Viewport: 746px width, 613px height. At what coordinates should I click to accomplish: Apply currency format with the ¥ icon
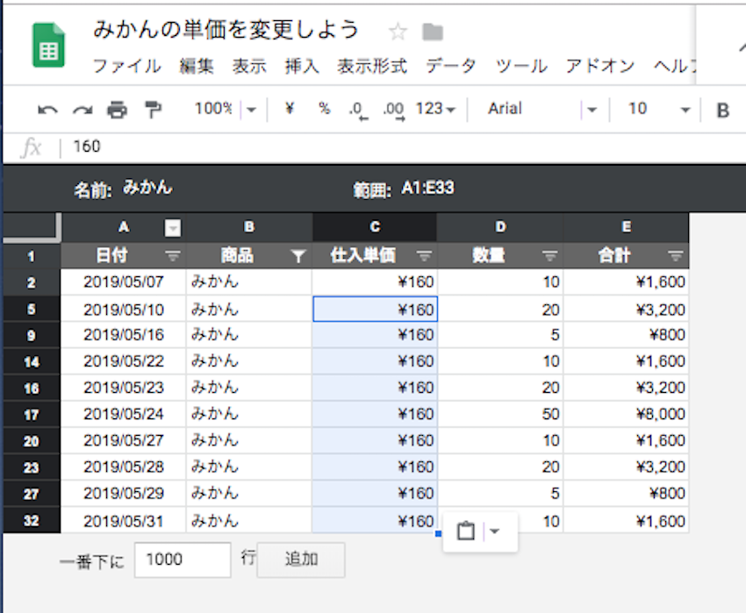coord(290,110)
